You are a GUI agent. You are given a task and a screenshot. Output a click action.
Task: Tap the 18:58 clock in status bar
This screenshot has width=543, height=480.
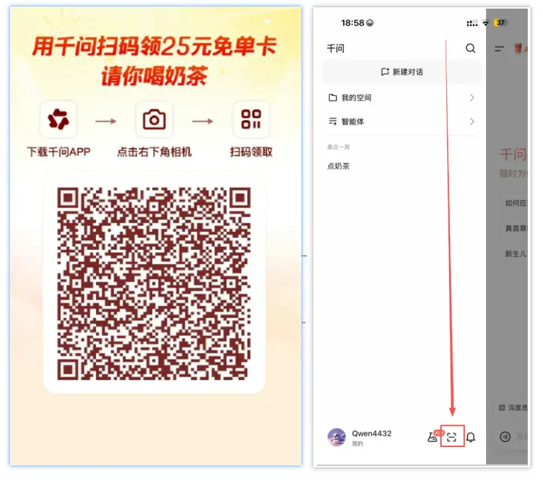352,23
